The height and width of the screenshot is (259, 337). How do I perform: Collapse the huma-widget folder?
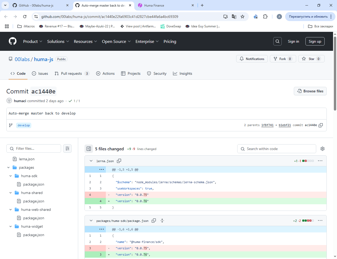click(x=11, y=226)
